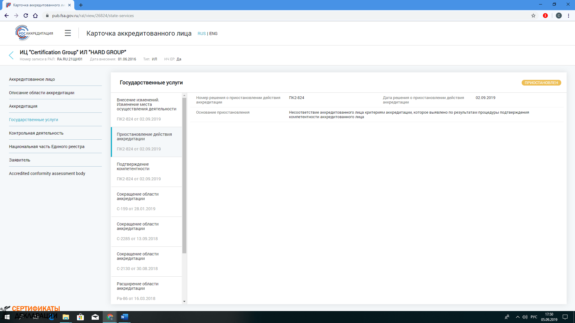Select the Контрольная деятельность section
The width and height of the screenshot is (575, 323).
click(x=36, y=133)
